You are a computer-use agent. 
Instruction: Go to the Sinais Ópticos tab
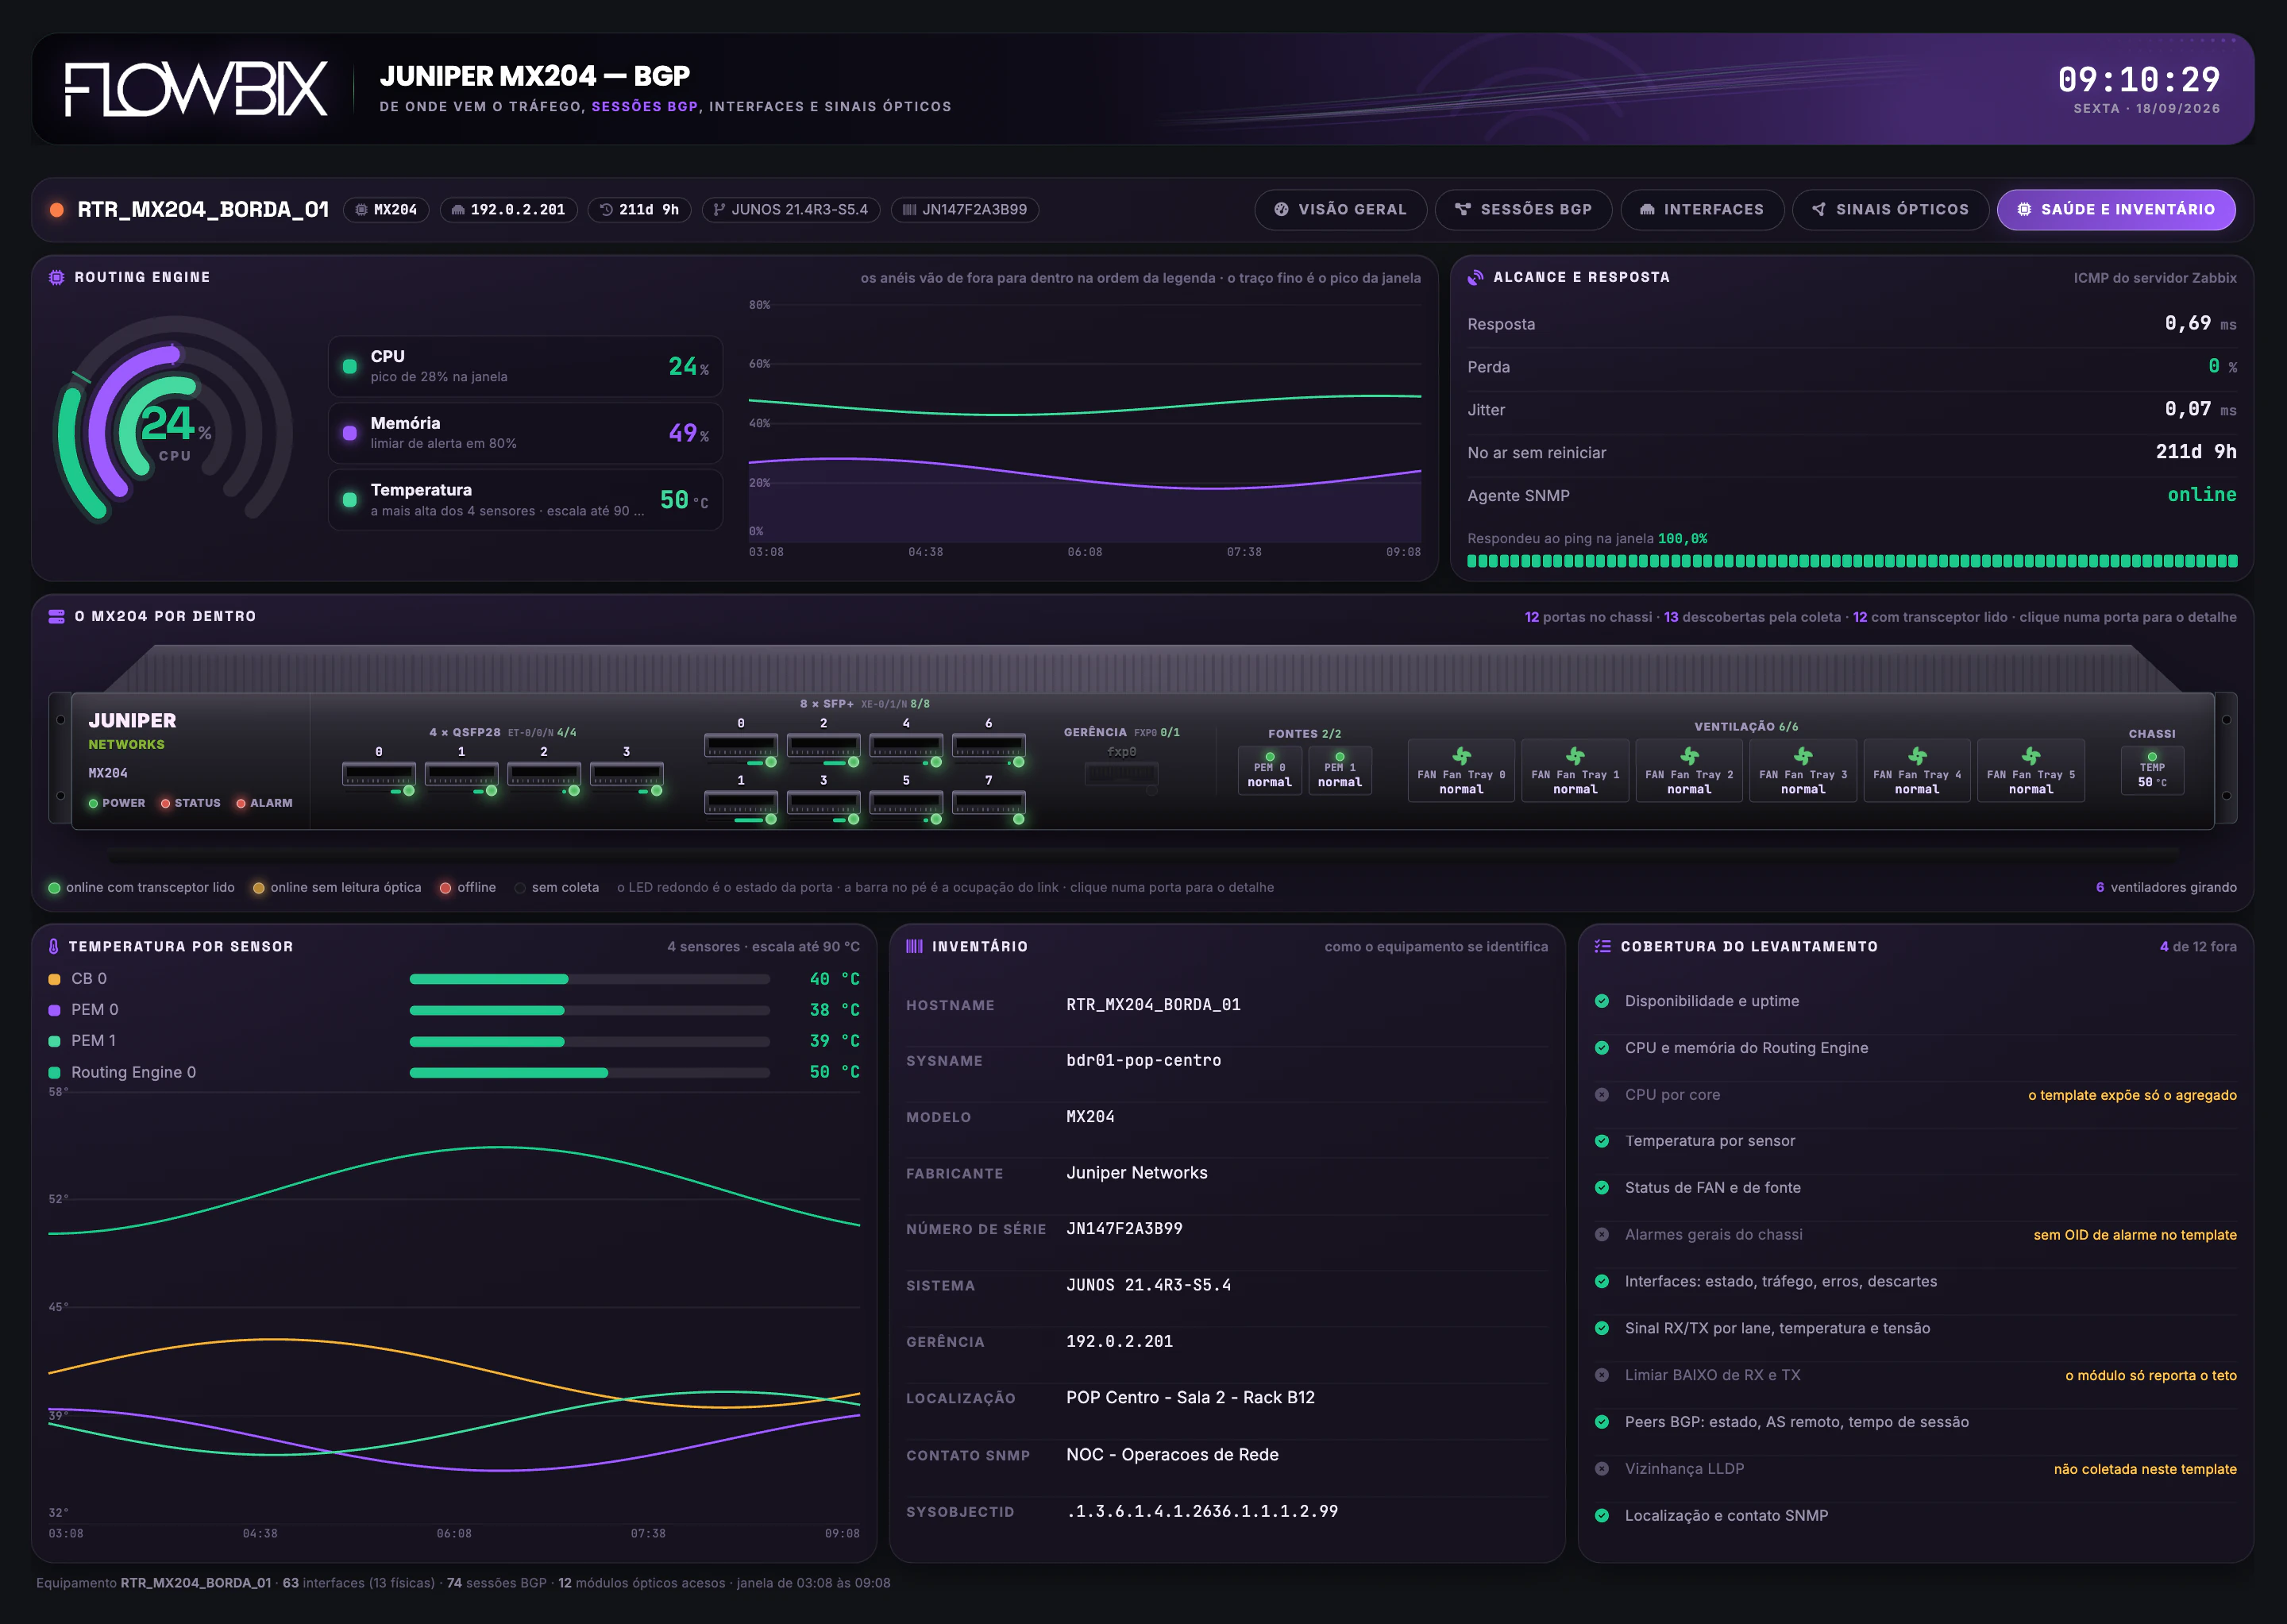1890,210
